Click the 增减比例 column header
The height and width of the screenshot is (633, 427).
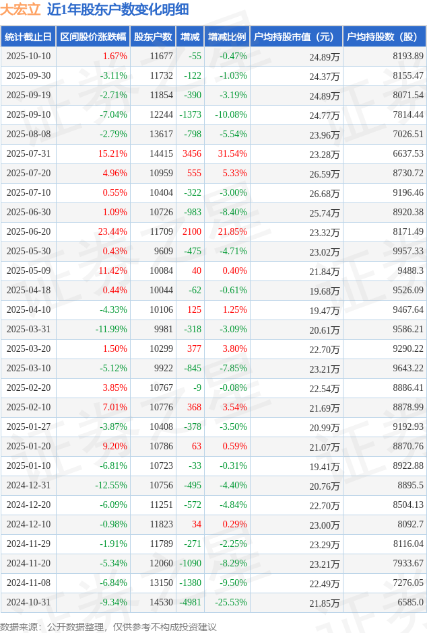point(226,37)
